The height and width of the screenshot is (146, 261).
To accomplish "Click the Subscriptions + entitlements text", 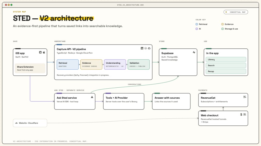I will pyautogui.click(x=214, y=102).
